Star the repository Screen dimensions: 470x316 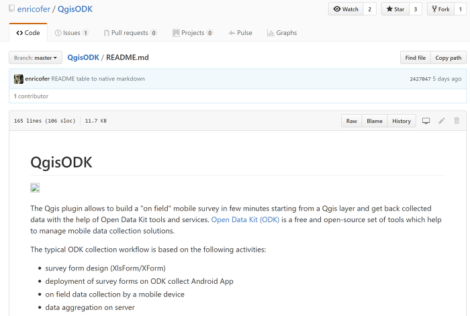point(395,9)
